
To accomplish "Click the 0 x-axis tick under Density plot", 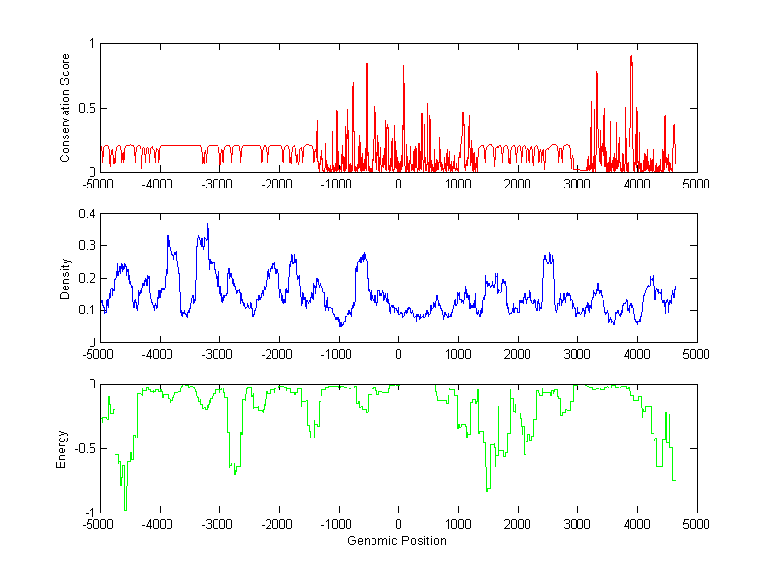I will tap(398, 353).
